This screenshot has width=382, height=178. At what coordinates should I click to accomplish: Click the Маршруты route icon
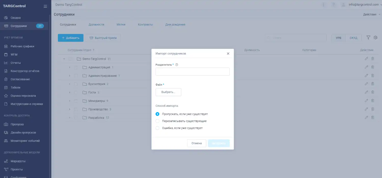(x=6, y=161)
